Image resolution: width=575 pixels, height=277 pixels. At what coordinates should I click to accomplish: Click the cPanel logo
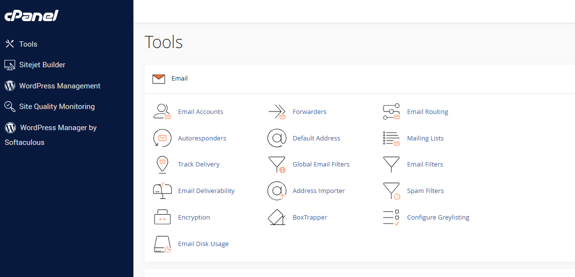(32, 16)
